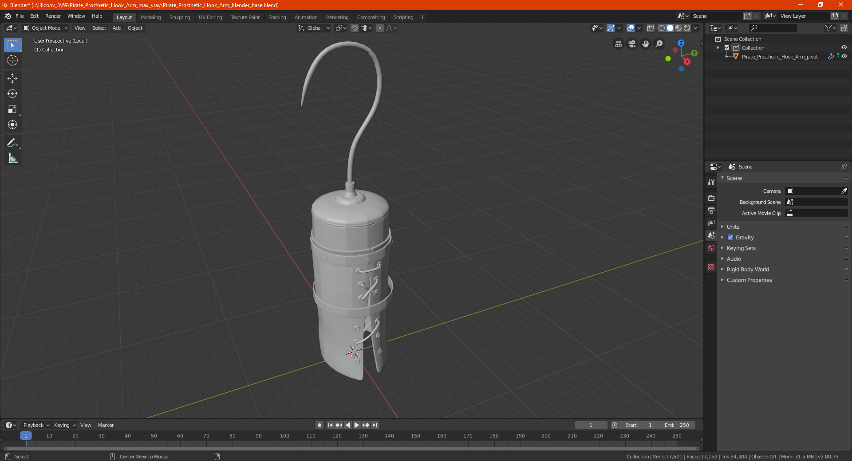Click the Blender logo menu icon
Image resolution: width=852 pixels, height=461 pixels.
(8, 16)
